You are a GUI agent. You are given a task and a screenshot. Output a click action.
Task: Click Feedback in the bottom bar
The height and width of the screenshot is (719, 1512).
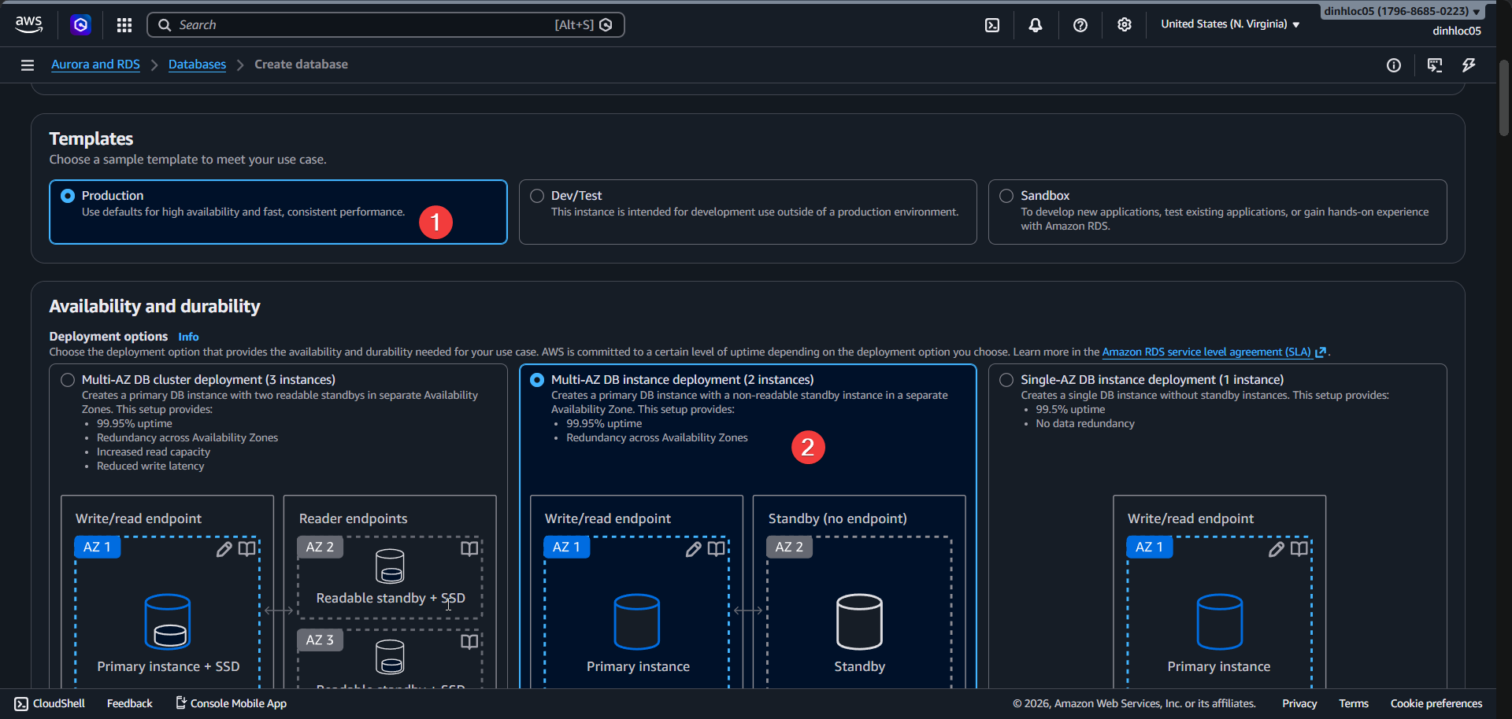click(x=128, y=702)
